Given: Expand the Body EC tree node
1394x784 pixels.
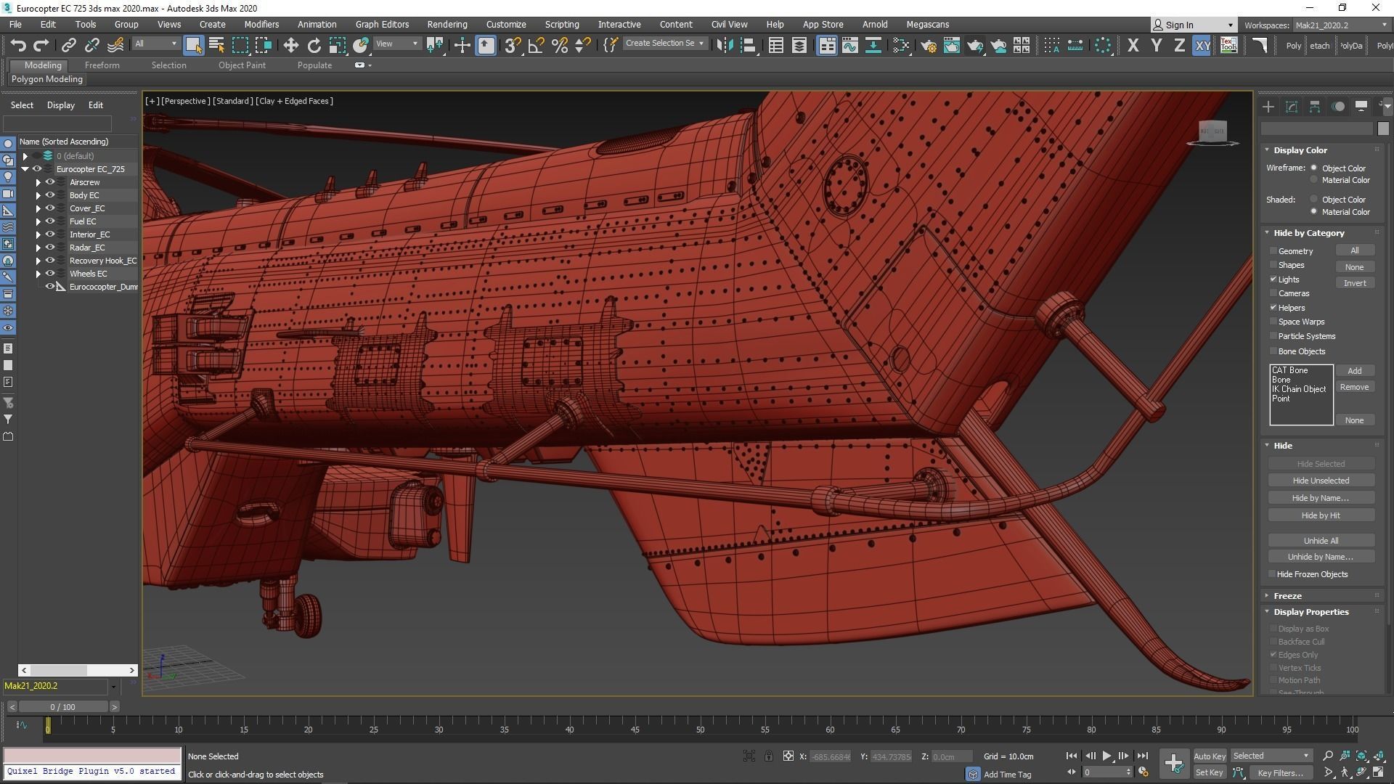Looking at the screenshot, I should click(x=38, y=195).
